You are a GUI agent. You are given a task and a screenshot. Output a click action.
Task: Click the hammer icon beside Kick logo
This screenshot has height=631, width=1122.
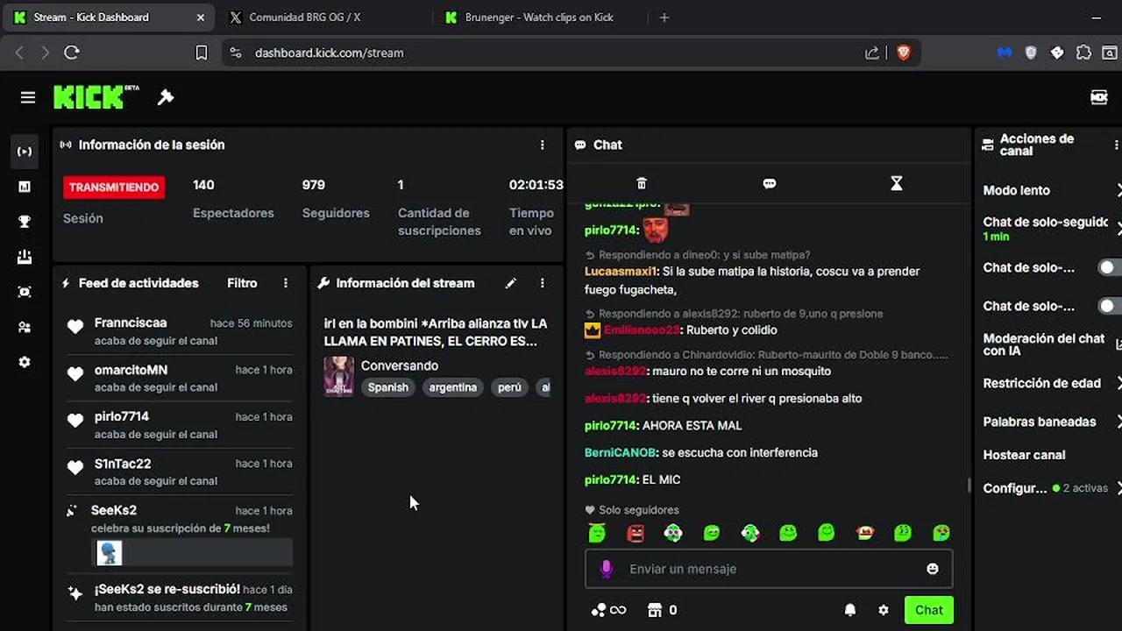166,97
